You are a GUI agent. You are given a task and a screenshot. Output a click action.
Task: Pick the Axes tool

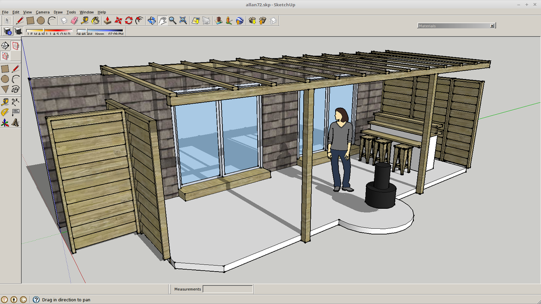[5, 123]
